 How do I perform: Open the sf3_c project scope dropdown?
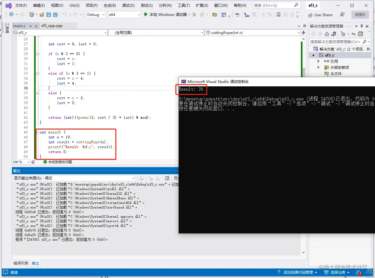pos(60,32)
